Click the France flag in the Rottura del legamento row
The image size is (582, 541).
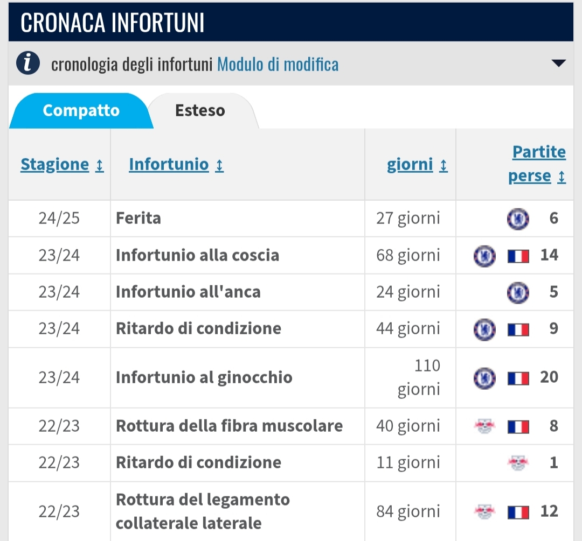[518, 512]
